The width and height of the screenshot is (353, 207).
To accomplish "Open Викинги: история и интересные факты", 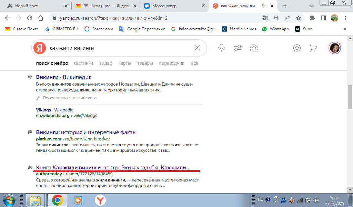I will (x=86, y=132).
